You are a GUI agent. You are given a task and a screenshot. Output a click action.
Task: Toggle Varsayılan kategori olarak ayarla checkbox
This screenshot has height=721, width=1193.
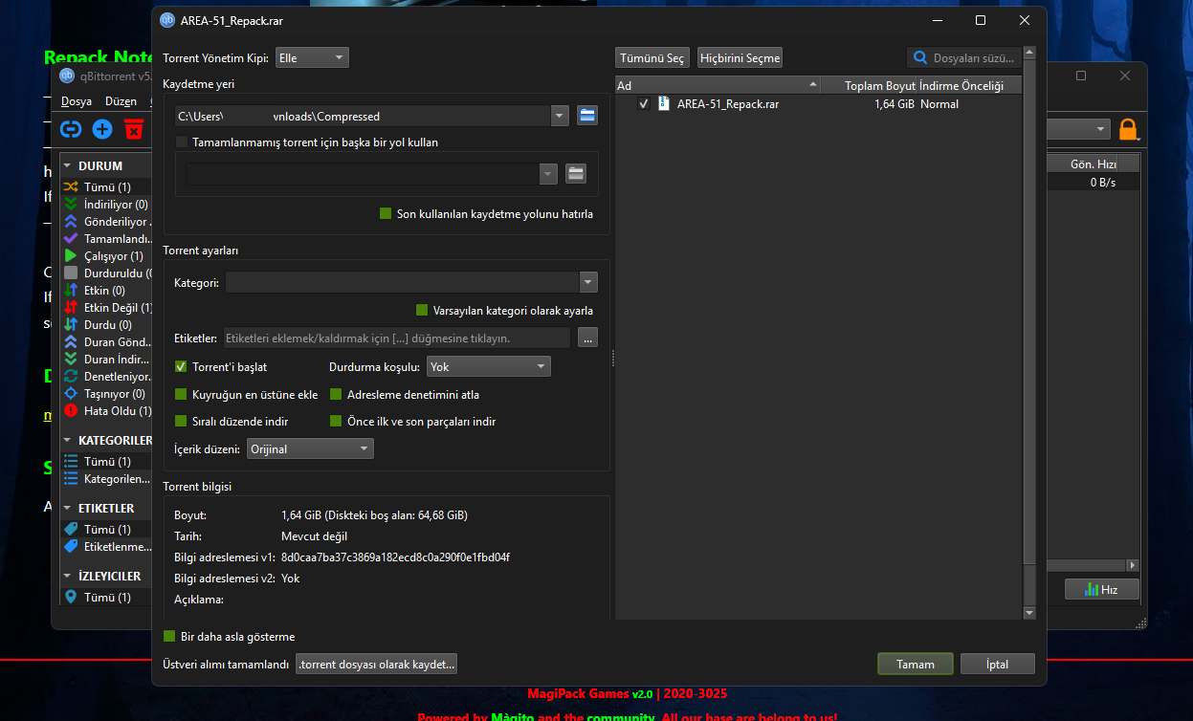click(422, 311)
